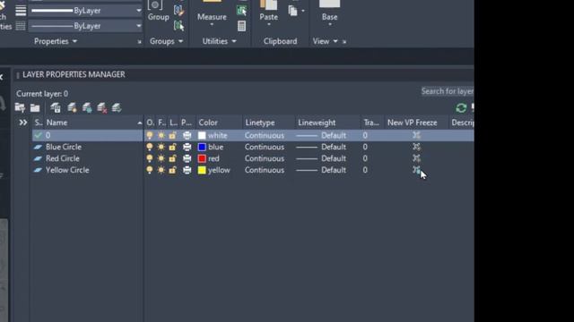Lock the Red Circle layer padlock

pyautogui.click(x=172, y=159)
